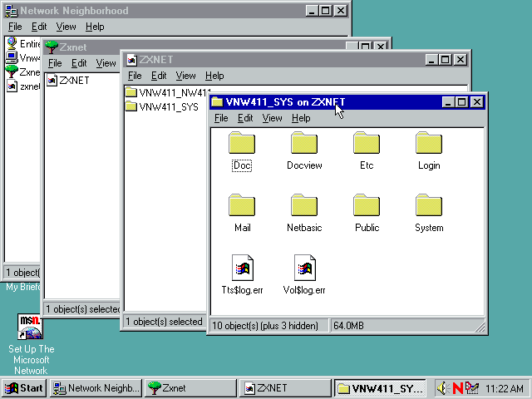
Task: Select VNW411_SYS volume in ZXNET window
Action: pos(162,107)
